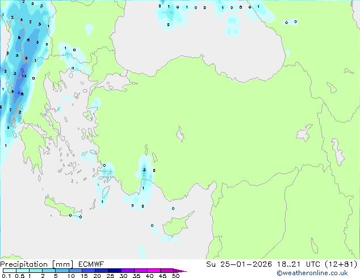Click the legend value '25'
The image size is (360, 278).
pyautogui.click(x=110, y=276)
